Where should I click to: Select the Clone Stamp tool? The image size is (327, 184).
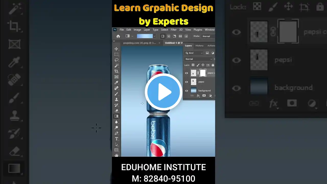coord(116,99)
